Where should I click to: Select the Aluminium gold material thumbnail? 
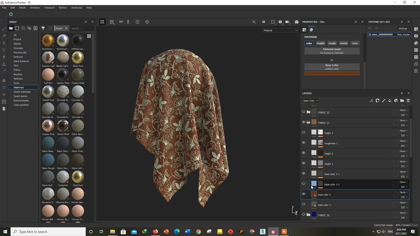(x=48, y=41)
